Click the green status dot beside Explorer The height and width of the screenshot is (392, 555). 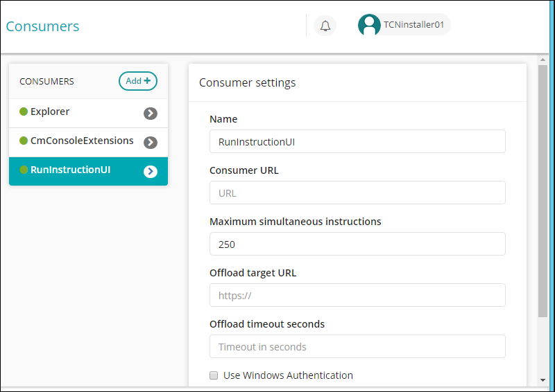point(24,112)
